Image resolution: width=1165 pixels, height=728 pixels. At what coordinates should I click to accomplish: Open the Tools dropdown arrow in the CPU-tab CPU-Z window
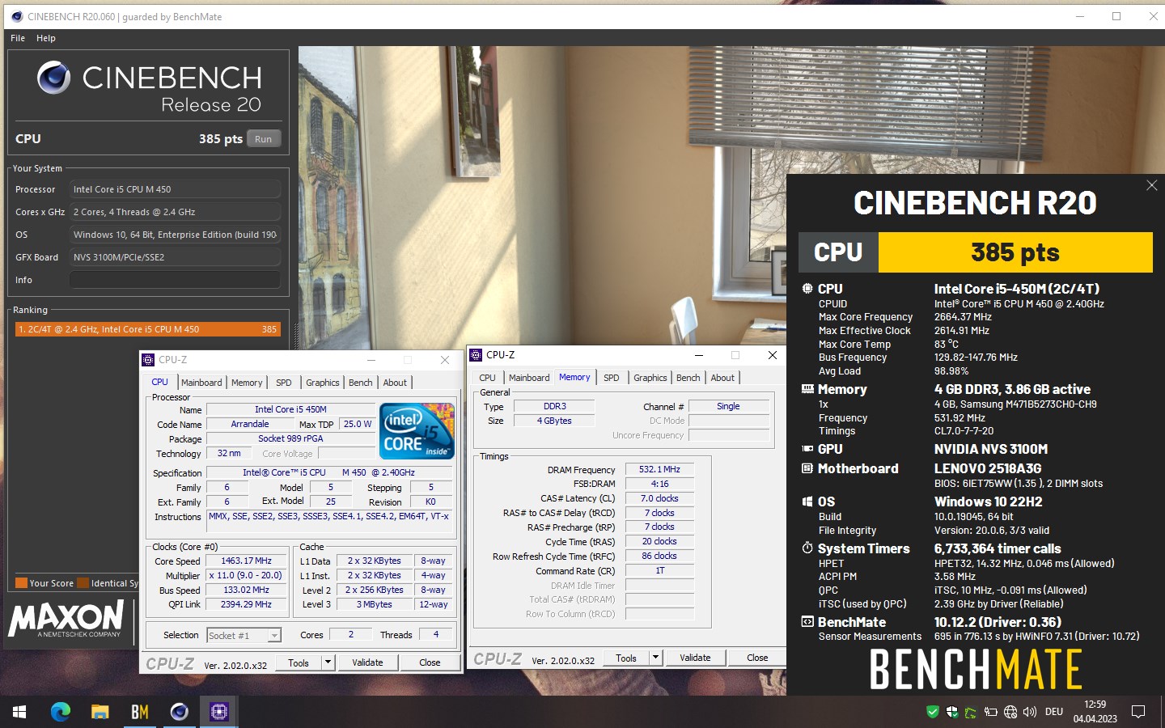click(x=328, y=662)
